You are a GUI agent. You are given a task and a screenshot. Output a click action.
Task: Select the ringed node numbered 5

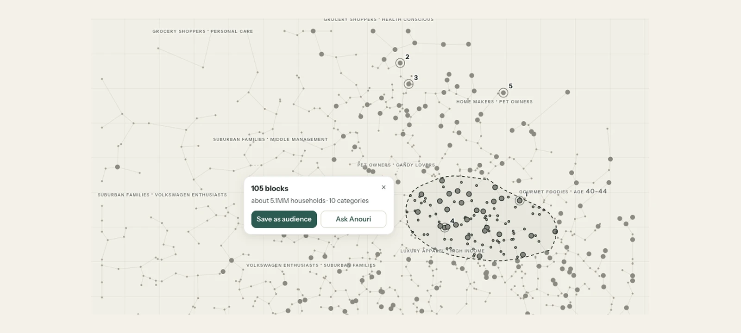(503, 93)
